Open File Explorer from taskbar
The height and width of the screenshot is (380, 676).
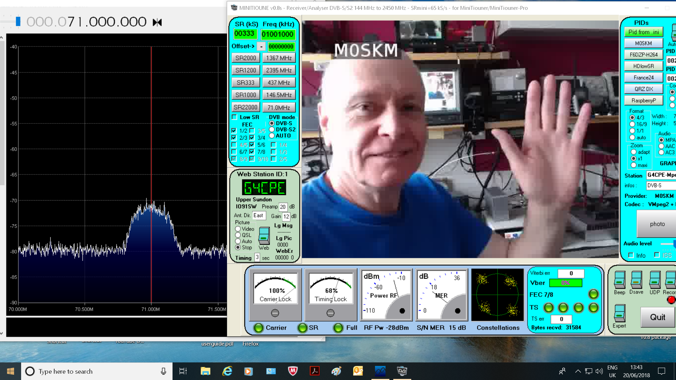click(205, 371)
